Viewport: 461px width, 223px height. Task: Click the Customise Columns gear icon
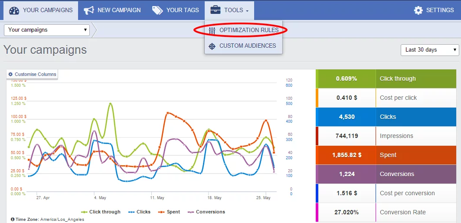pyautogui.click(x=11, y=74)
